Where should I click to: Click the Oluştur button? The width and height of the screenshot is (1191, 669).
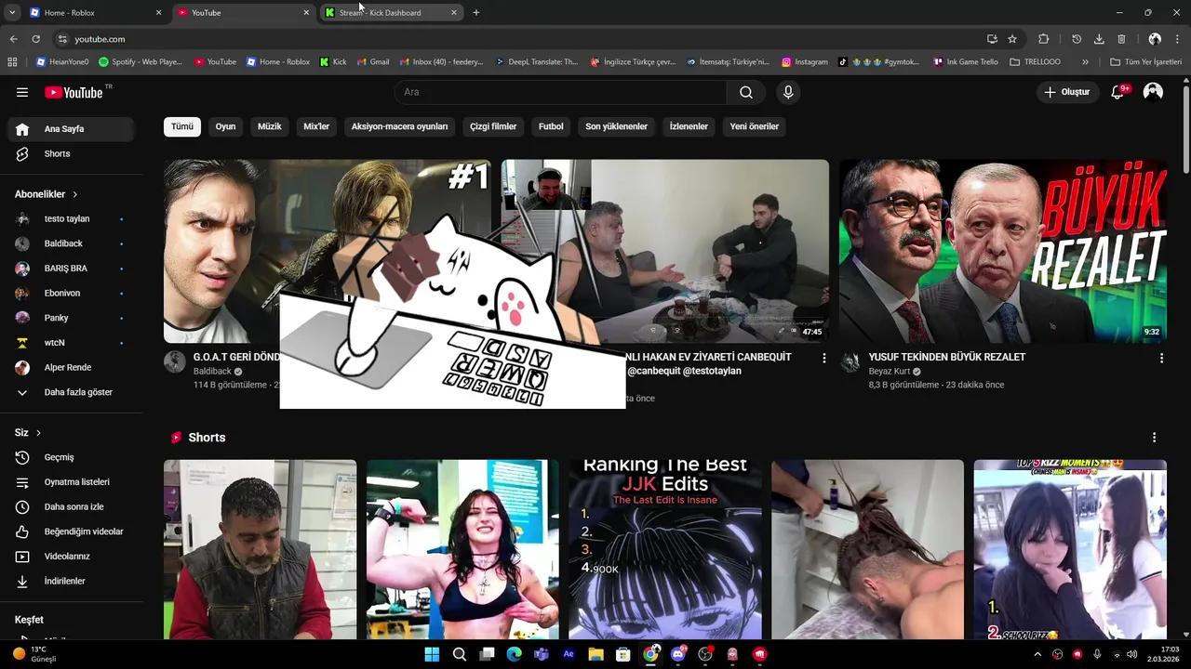pyautogui.click(x=1066, y=92)
